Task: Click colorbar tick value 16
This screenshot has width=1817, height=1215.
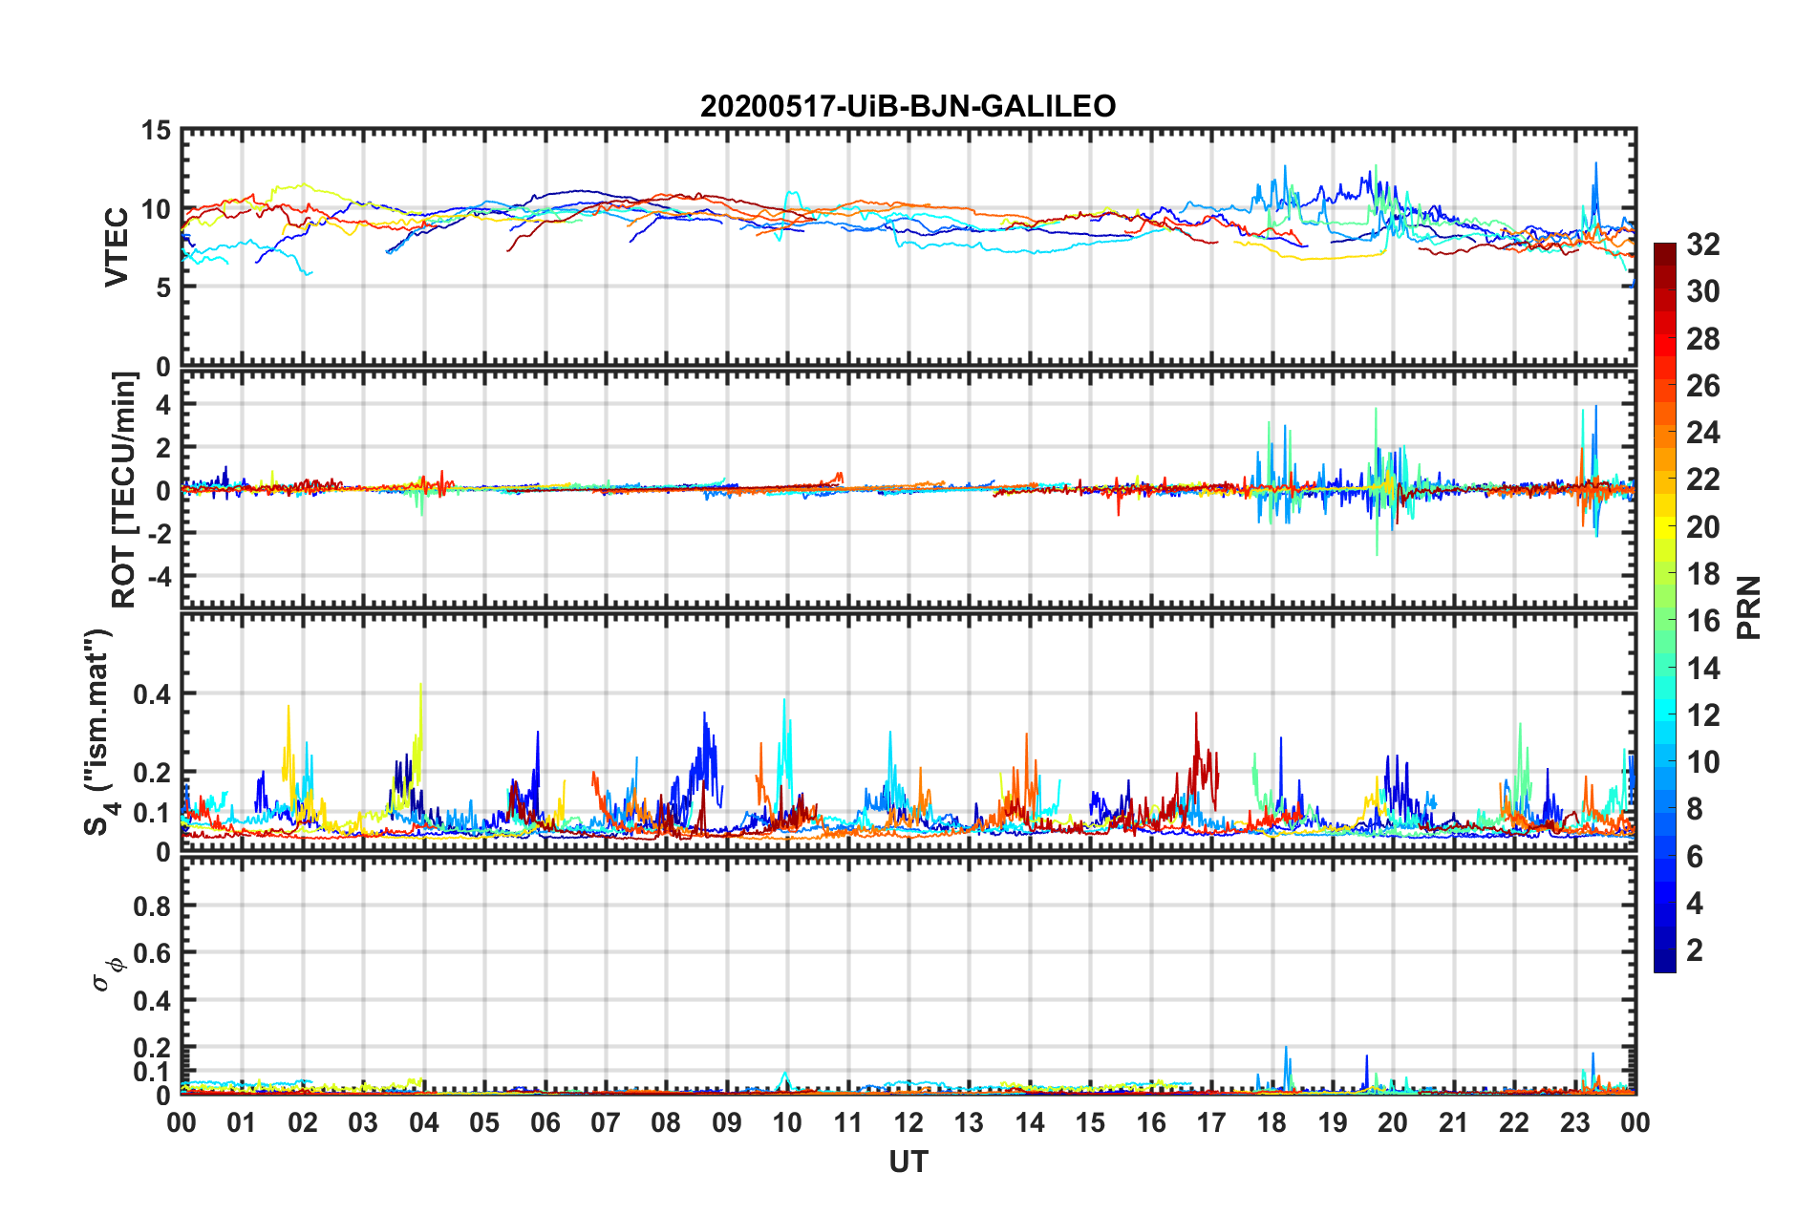Action: pos(1703,621)
